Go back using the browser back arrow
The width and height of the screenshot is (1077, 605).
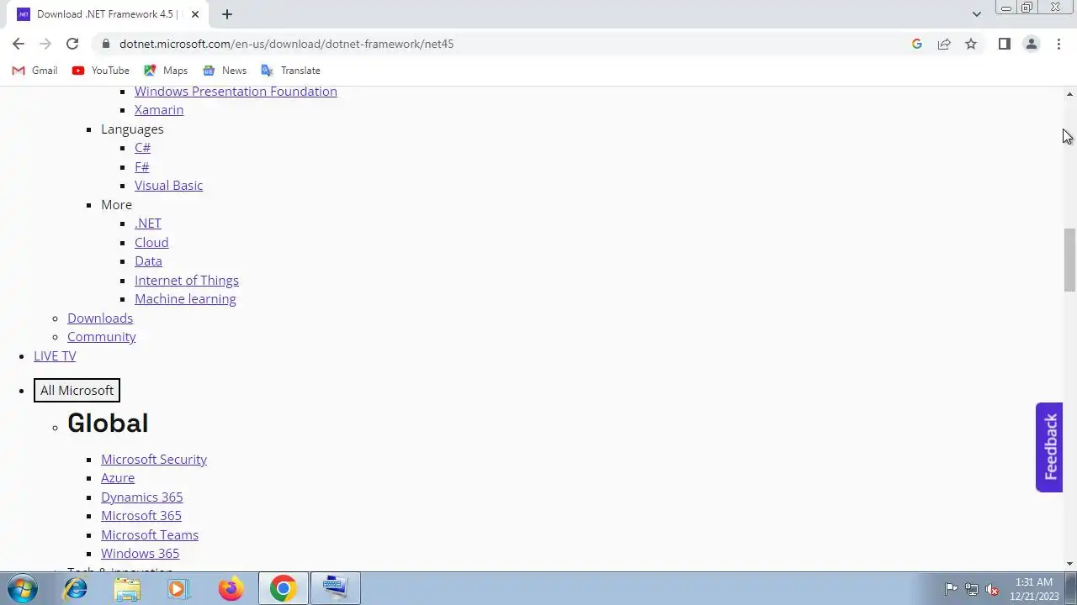[19, 44]
